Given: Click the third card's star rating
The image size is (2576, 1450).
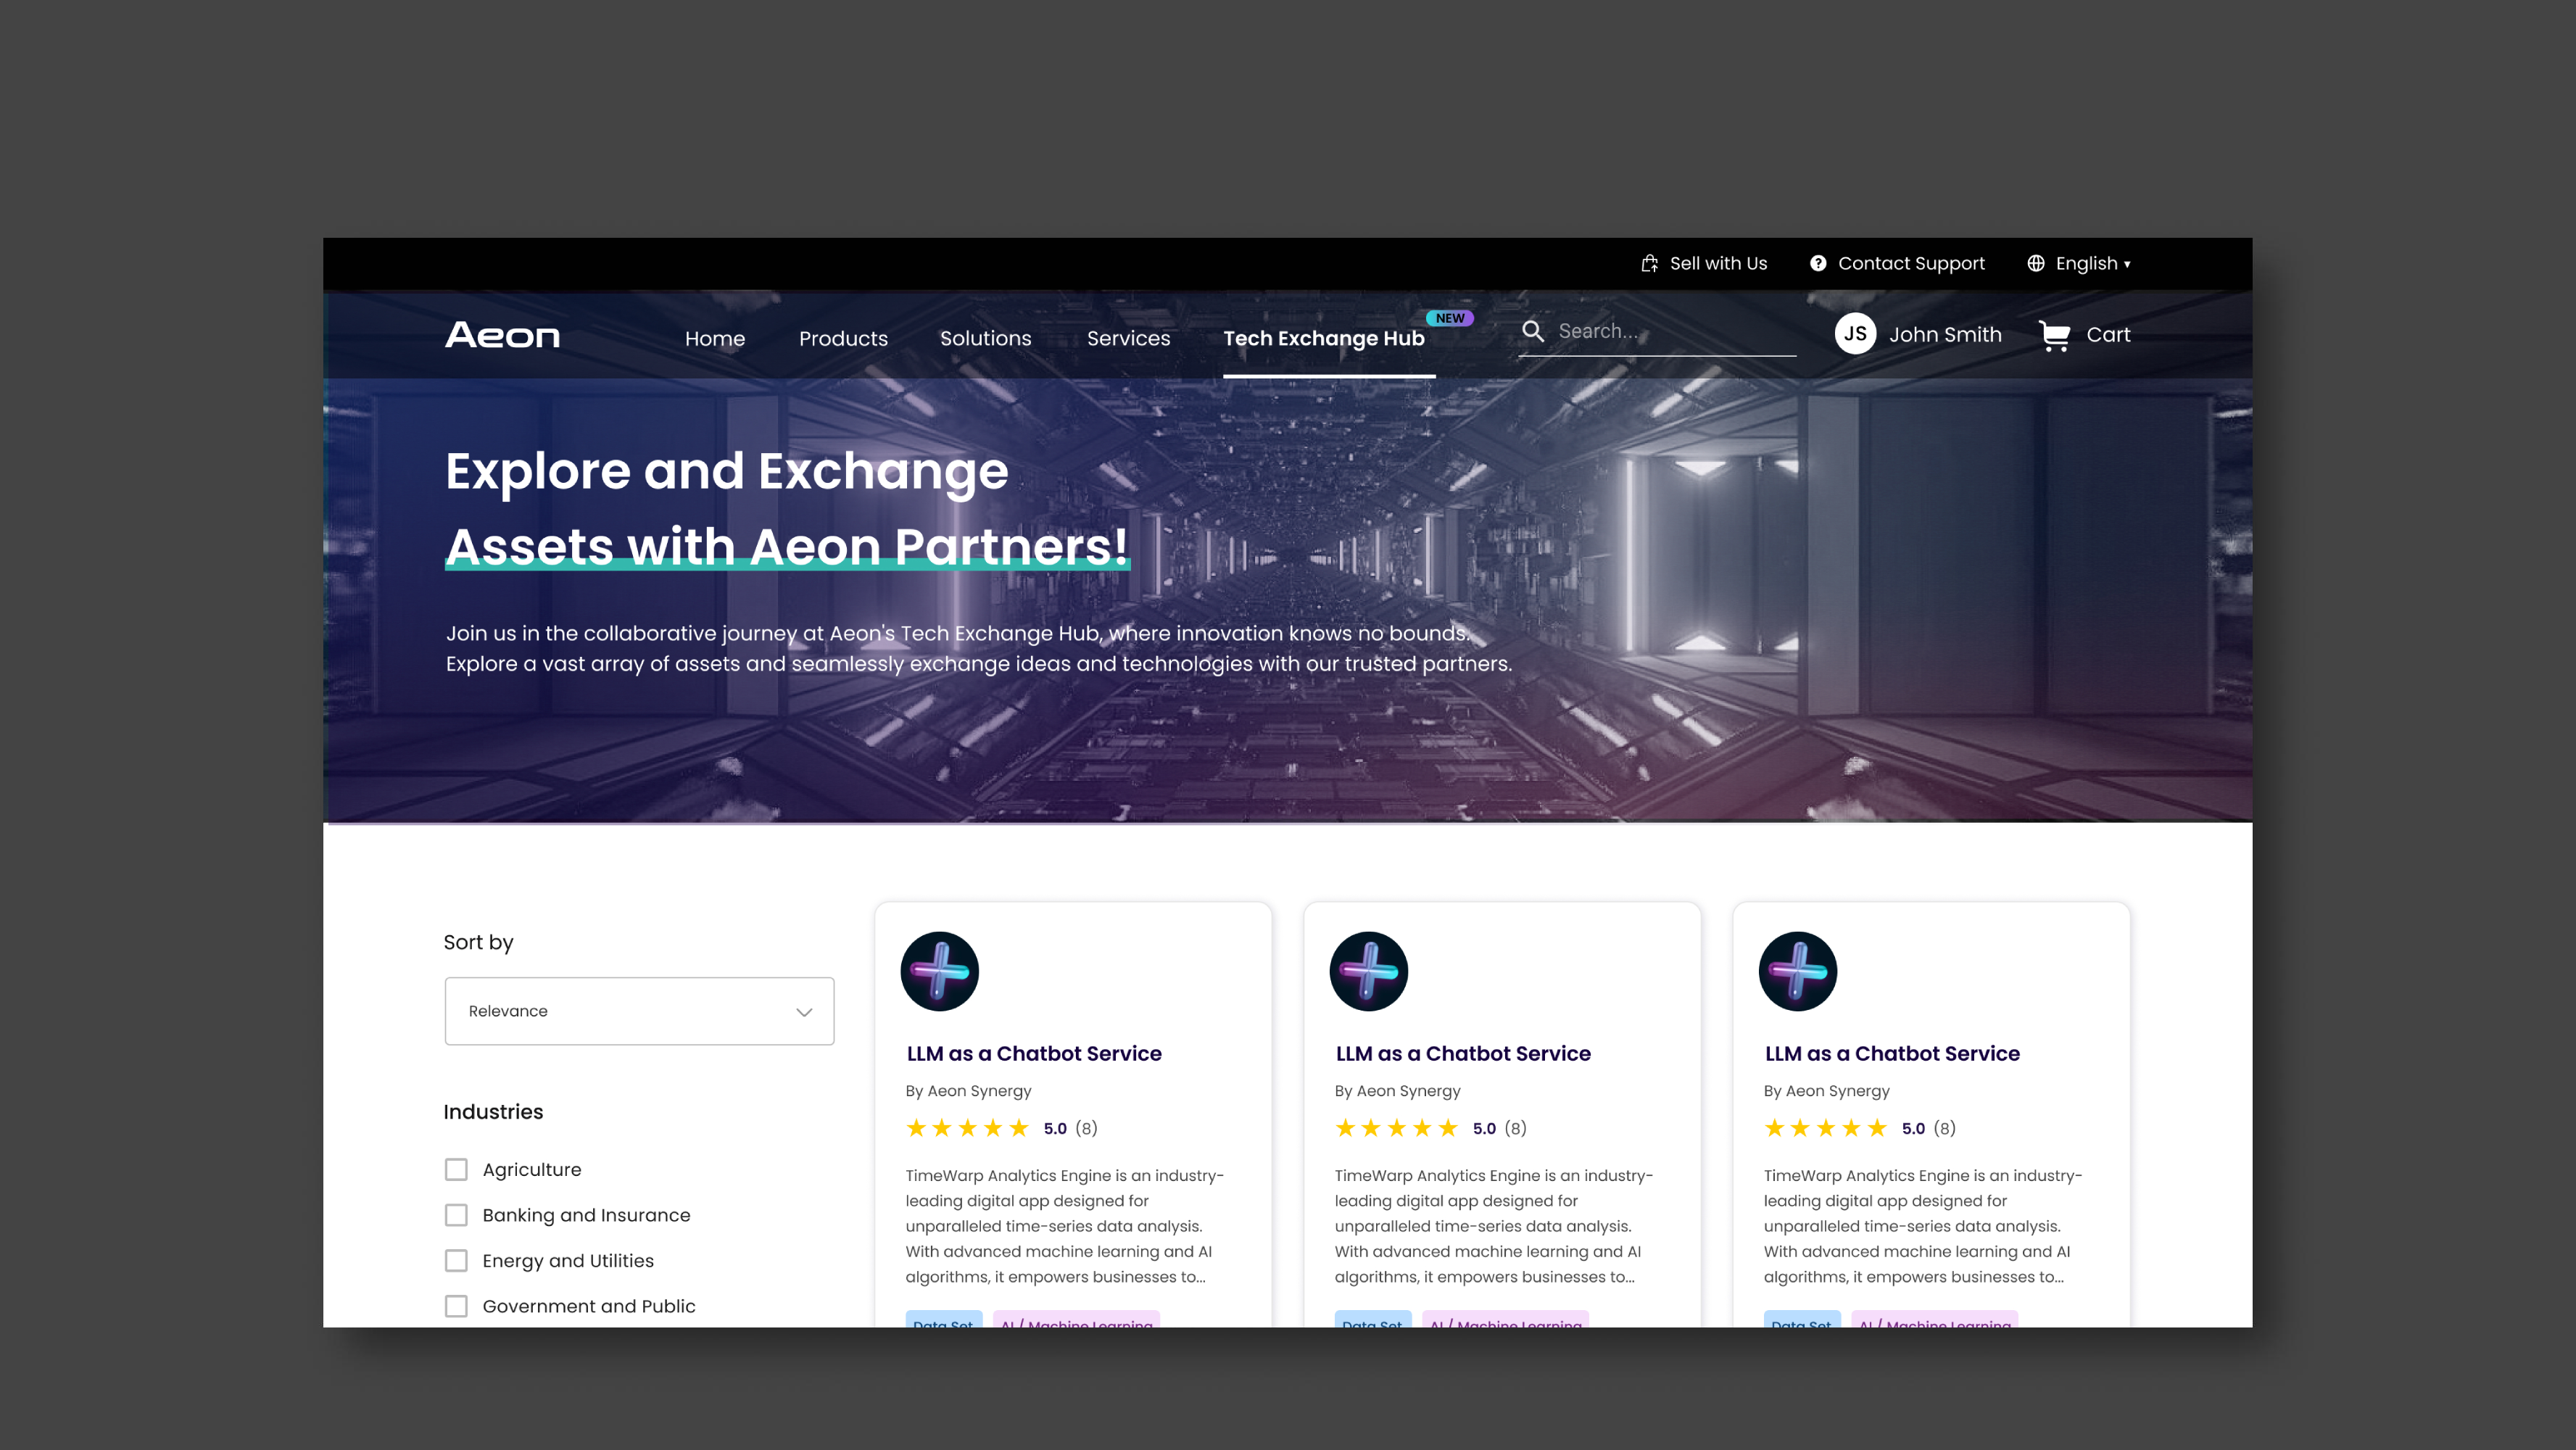Looking at the screenshot, I should click(x=1825, y=1128).
